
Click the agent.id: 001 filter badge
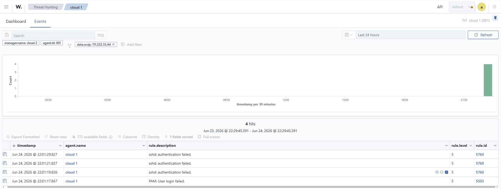click(52, 43)
